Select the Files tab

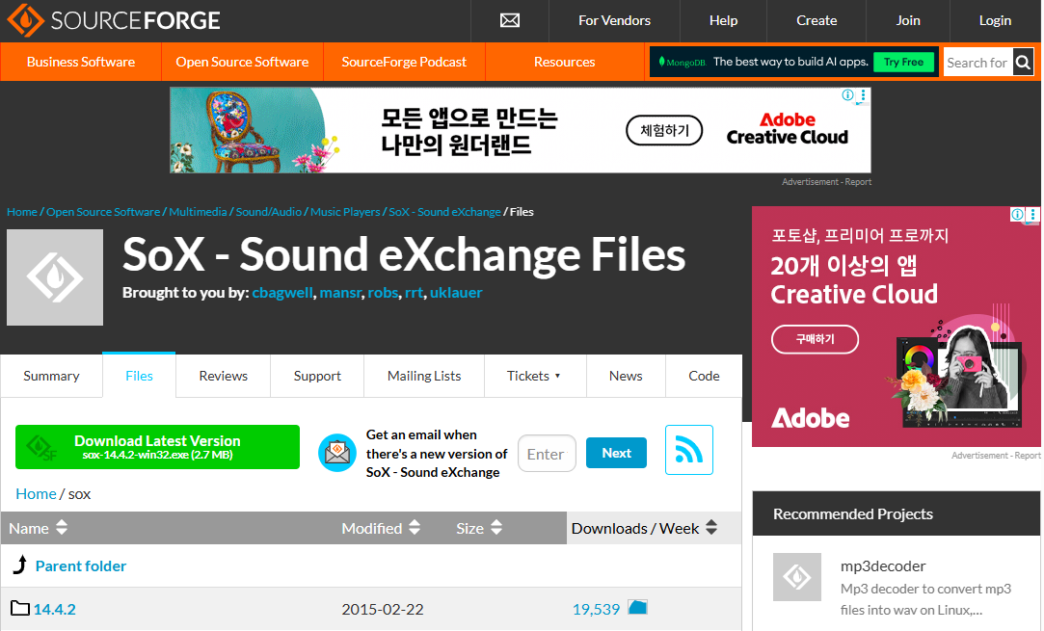(139, 376)
